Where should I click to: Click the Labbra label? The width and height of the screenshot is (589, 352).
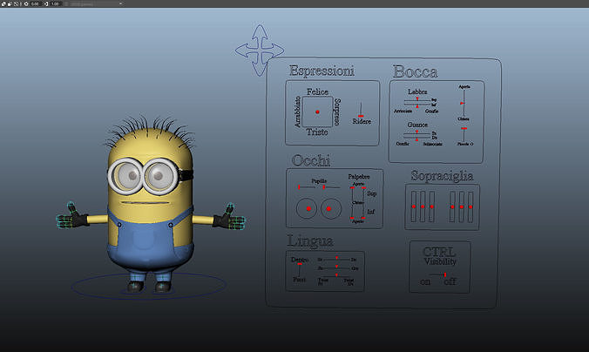pos(417,91)
